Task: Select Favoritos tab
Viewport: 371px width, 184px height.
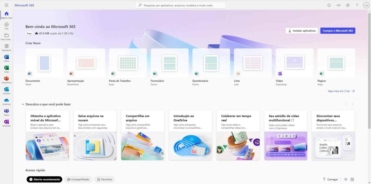Action: coord(104,179)
